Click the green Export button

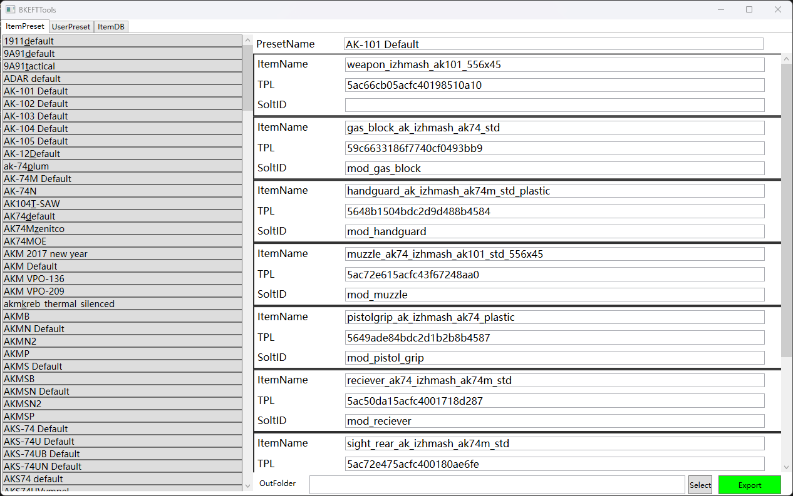[x=750, y=485]
